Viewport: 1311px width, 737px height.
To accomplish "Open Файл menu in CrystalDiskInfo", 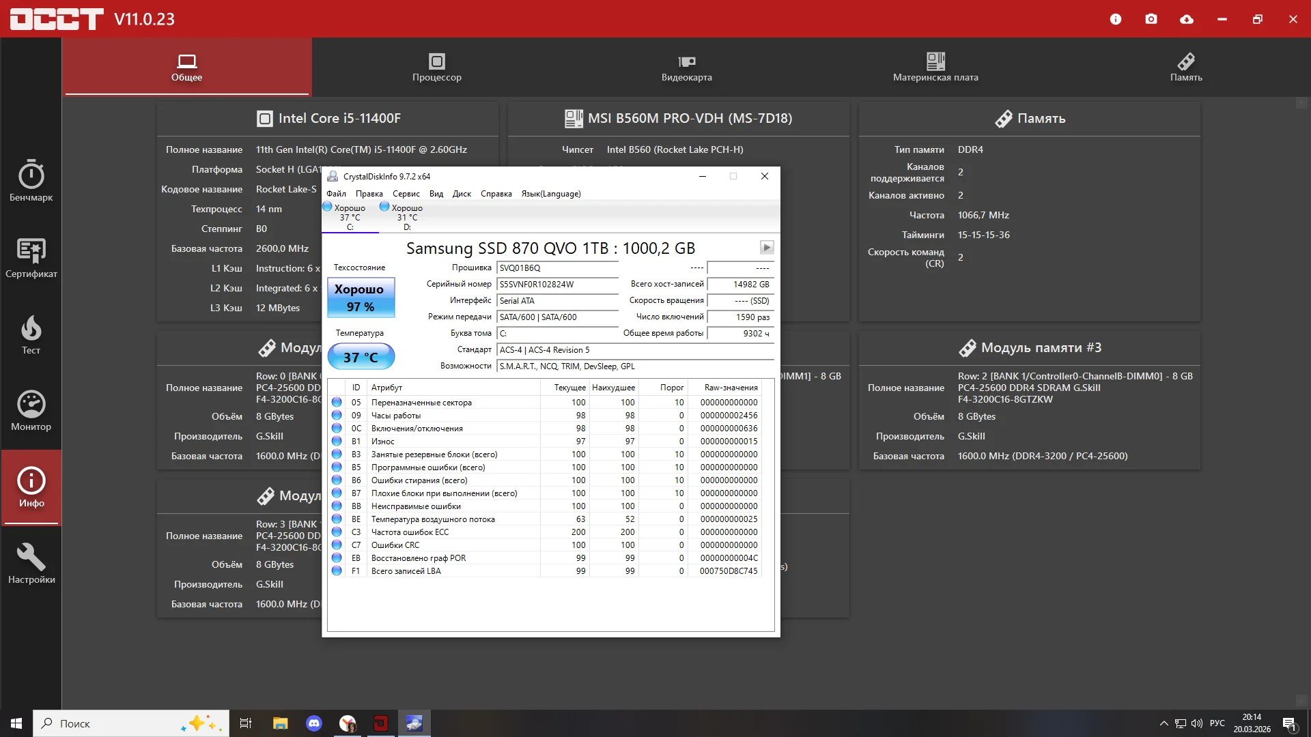I will coord(336,194).
